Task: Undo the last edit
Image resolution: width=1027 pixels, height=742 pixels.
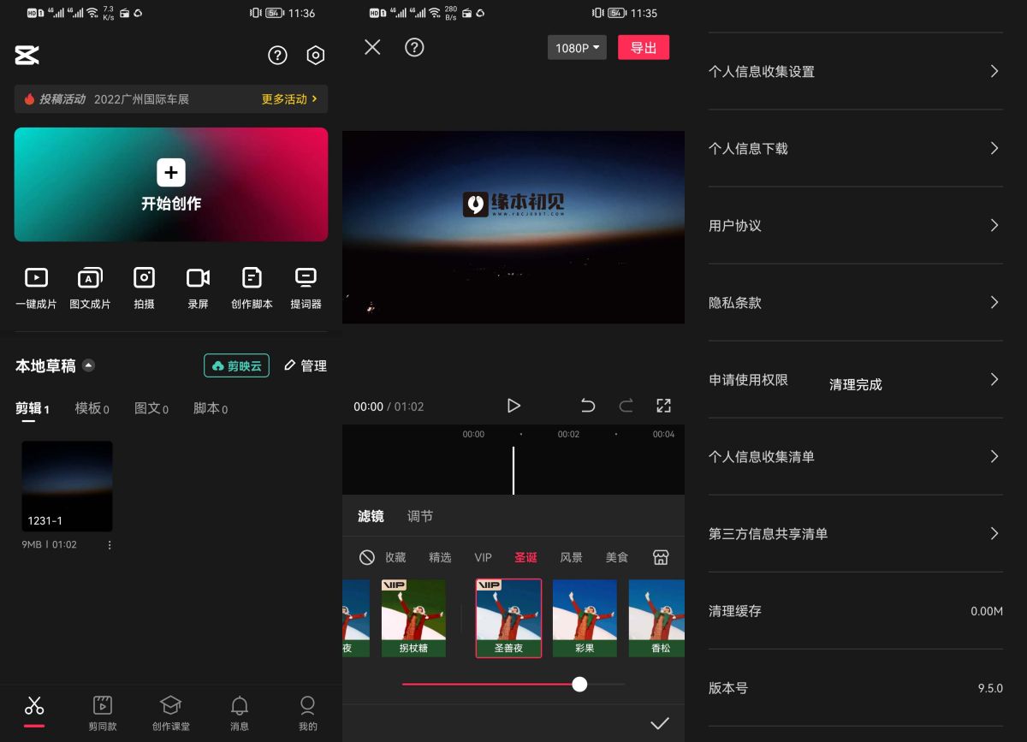Action: click(588, 406)
